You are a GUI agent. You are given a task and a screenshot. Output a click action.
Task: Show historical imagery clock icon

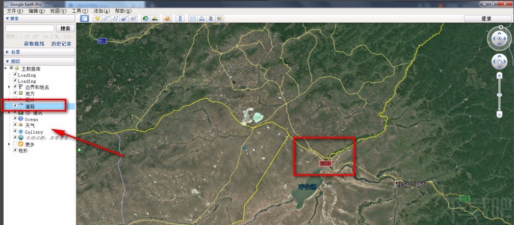[145, 19]
